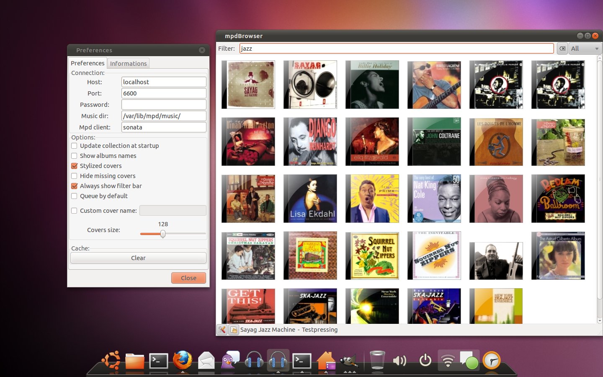The image size is (603, 377).
Task: Select the guitar-shaped Les Doigts de l'Homme cover
Action: [496, 142]
